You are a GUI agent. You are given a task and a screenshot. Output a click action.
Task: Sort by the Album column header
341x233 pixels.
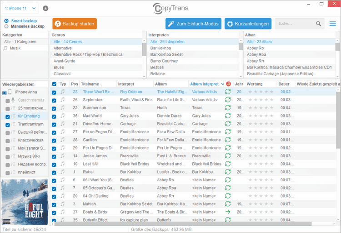160,84
